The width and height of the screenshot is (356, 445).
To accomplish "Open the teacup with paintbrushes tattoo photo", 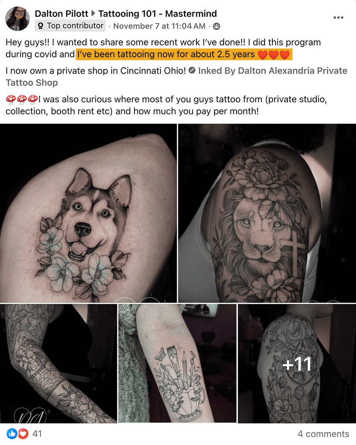I will point(177,363).
